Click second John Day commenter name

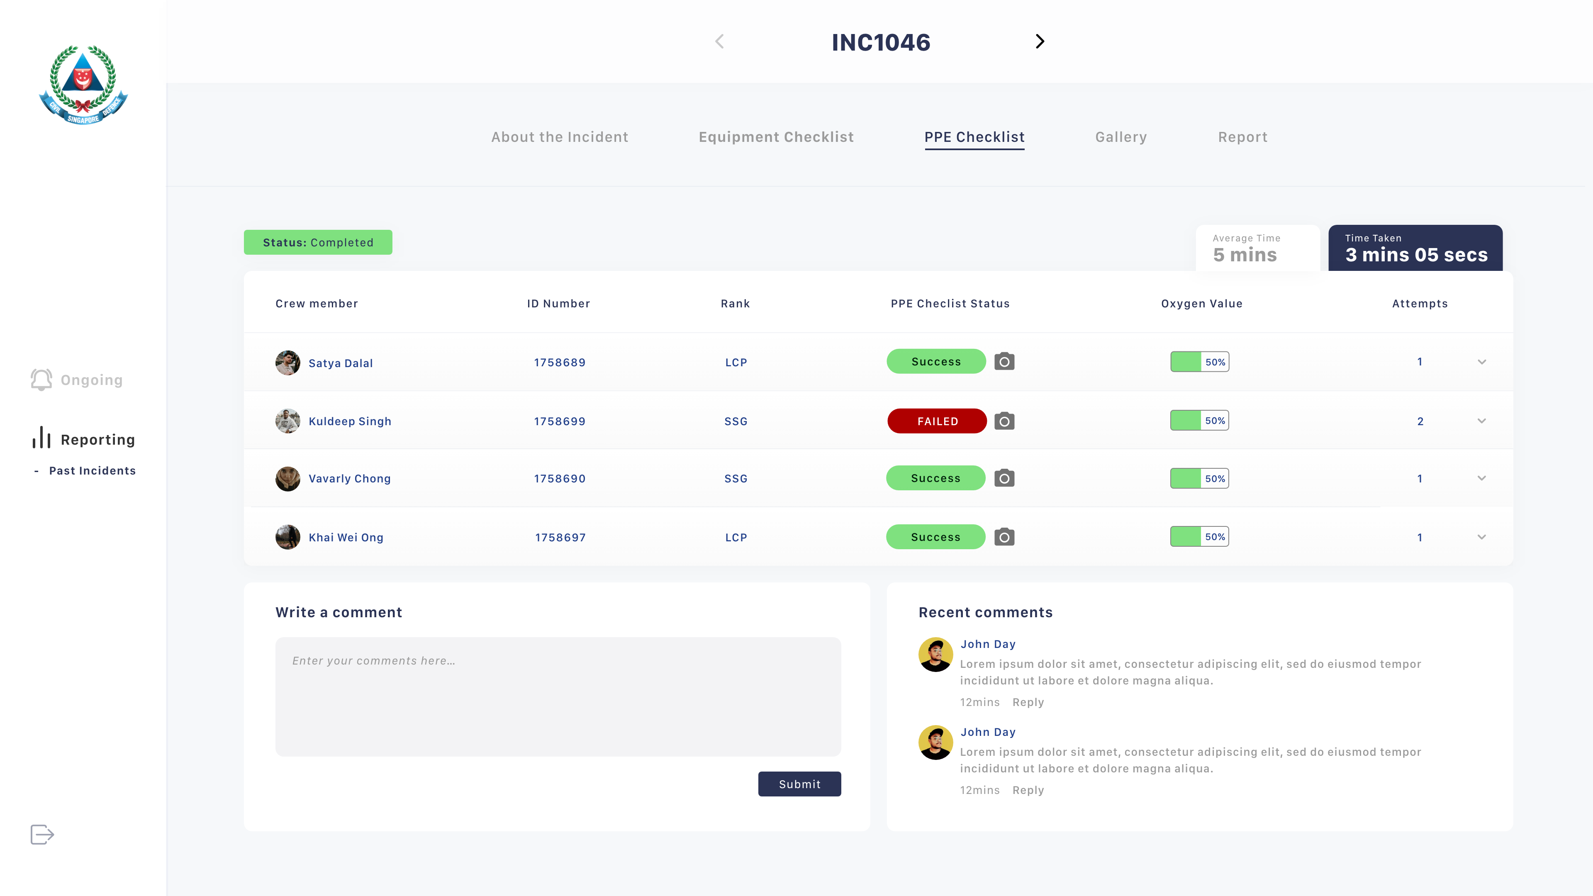tap(988, 731)
